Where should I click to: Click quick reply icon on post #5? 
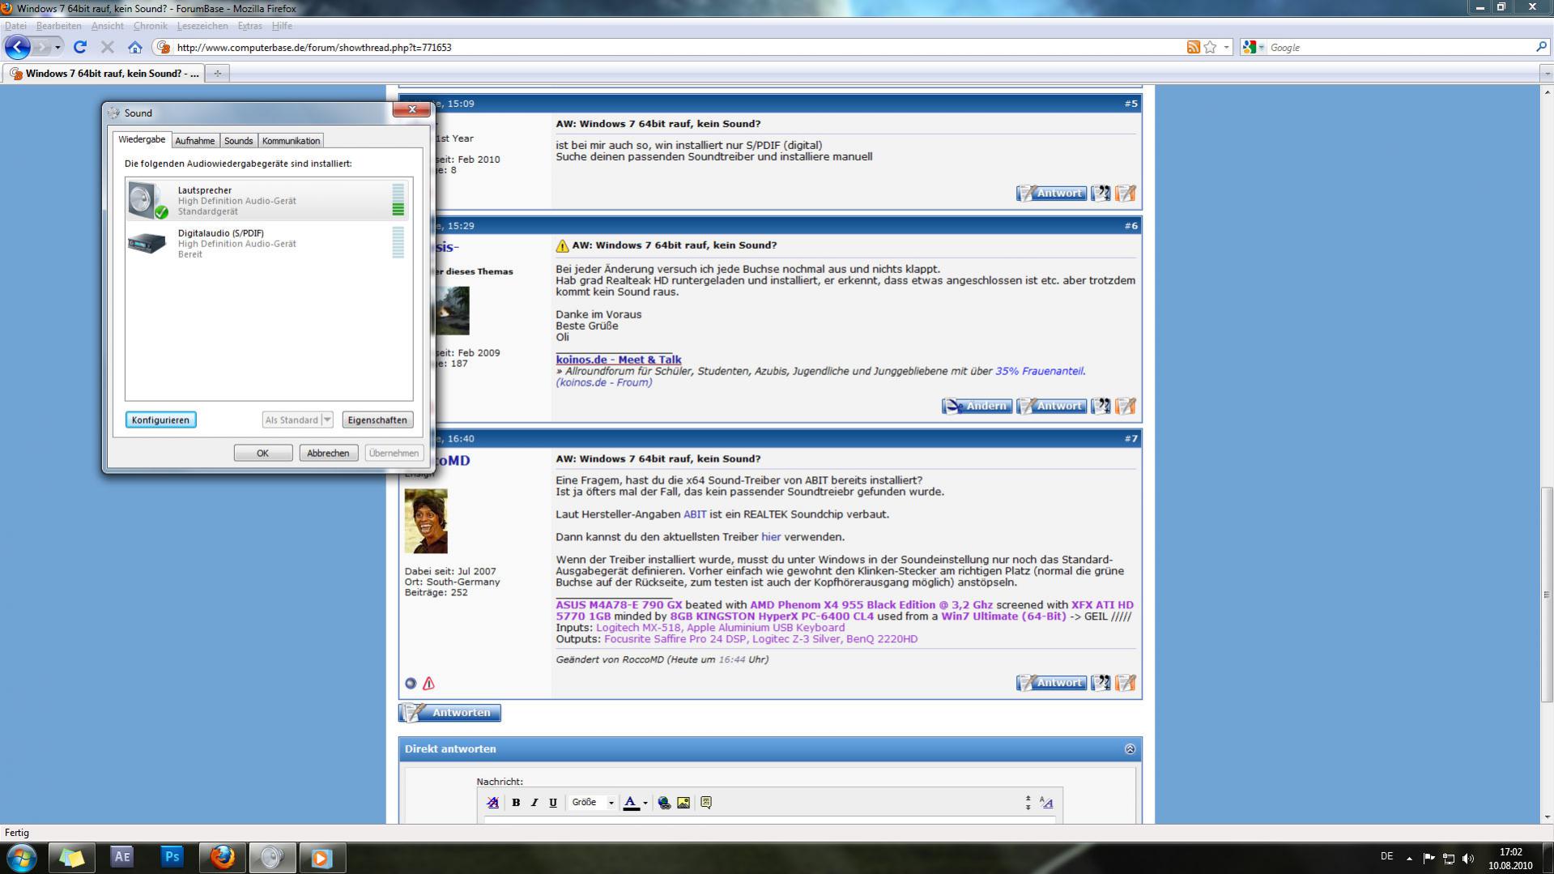pos(1126,193)
